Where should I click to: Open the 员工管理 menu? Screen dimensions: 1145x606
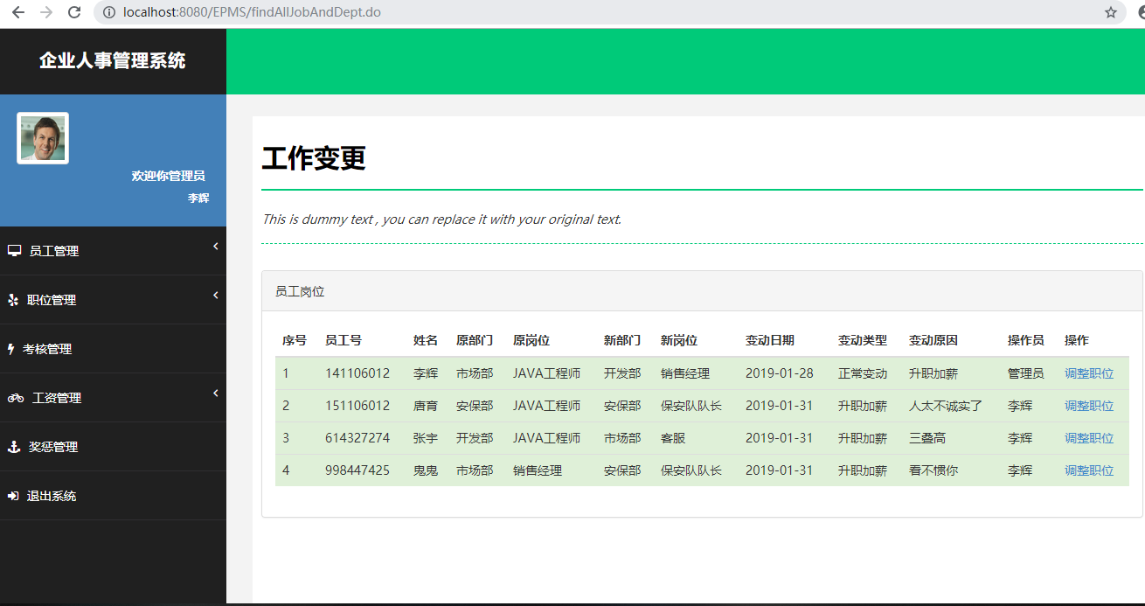tap(113, 251)
